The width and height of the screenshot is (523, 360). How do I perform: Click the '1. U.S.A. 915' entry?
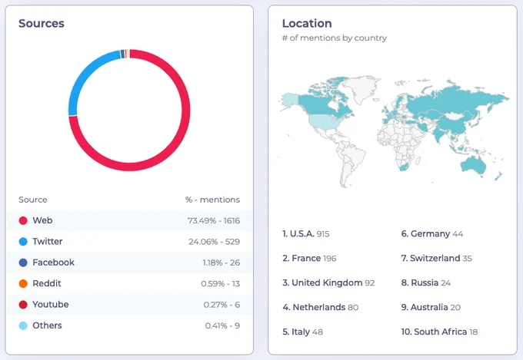[306, 234]
